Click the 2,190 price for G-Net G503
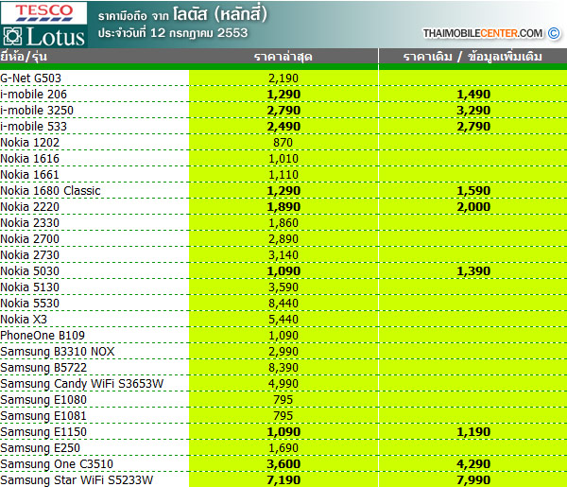 tap(283, 78)
